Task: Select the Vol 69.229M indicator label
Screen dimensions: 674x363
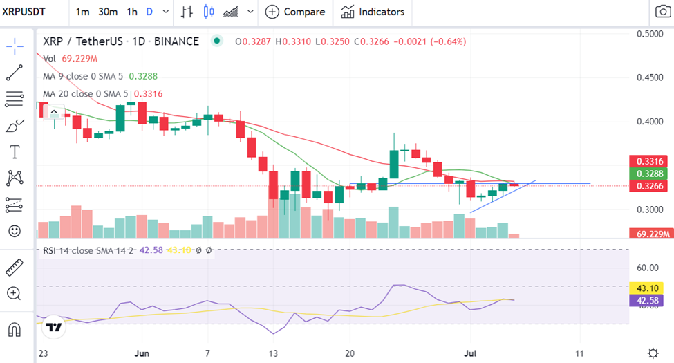Action: coord(70,59)
